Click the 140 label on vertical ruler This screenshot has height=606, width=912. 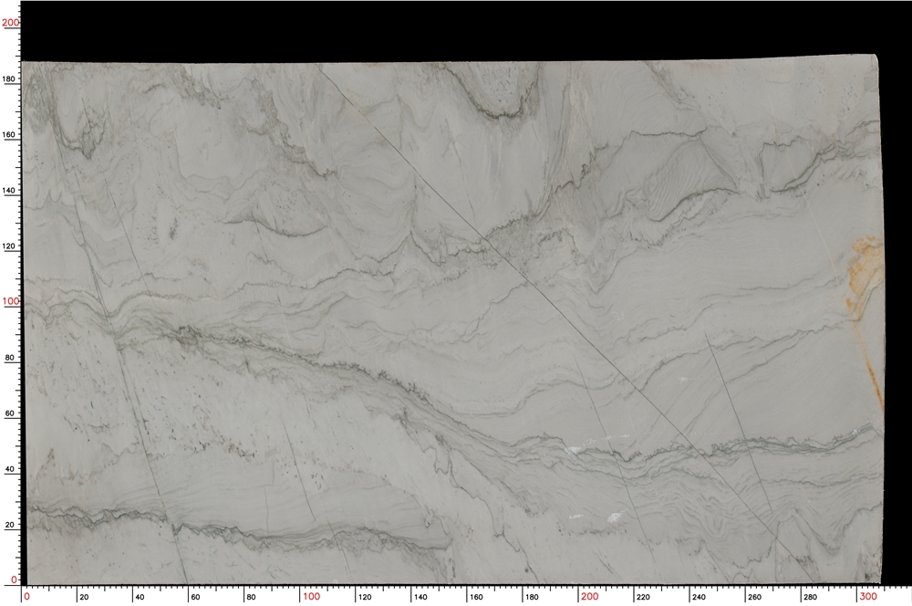tap(9, 190)
